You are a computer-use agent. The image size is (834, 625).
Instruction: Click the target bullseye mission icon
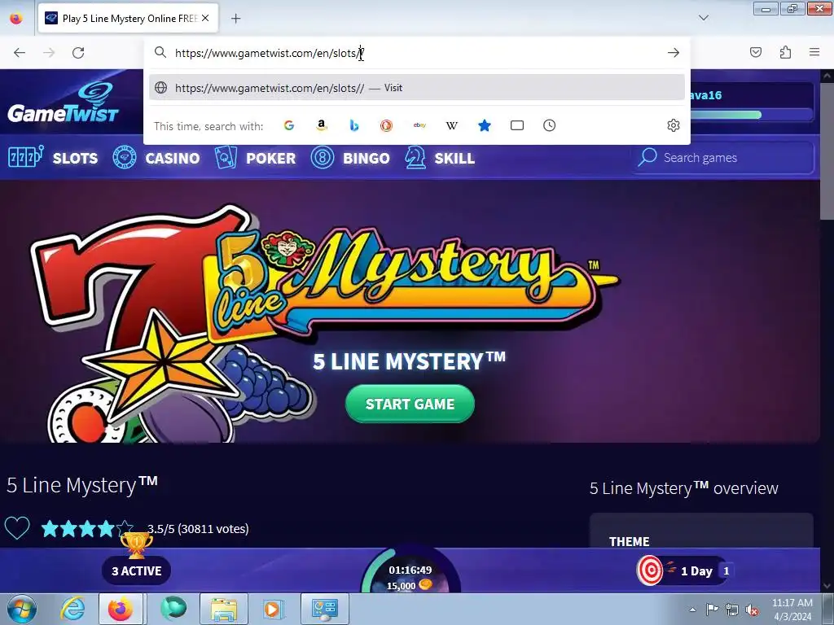(x=650, y=570)
